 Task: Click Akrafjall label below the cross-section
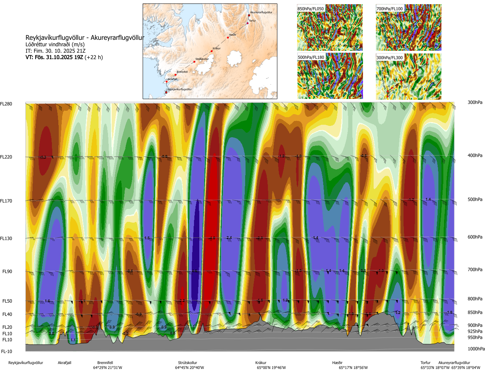(x=64, y=363)
